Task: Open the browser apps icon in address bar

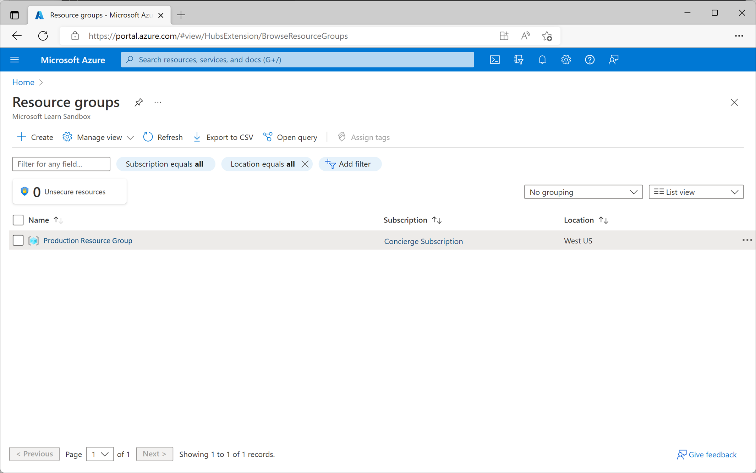Action: (x=504, y=36)
